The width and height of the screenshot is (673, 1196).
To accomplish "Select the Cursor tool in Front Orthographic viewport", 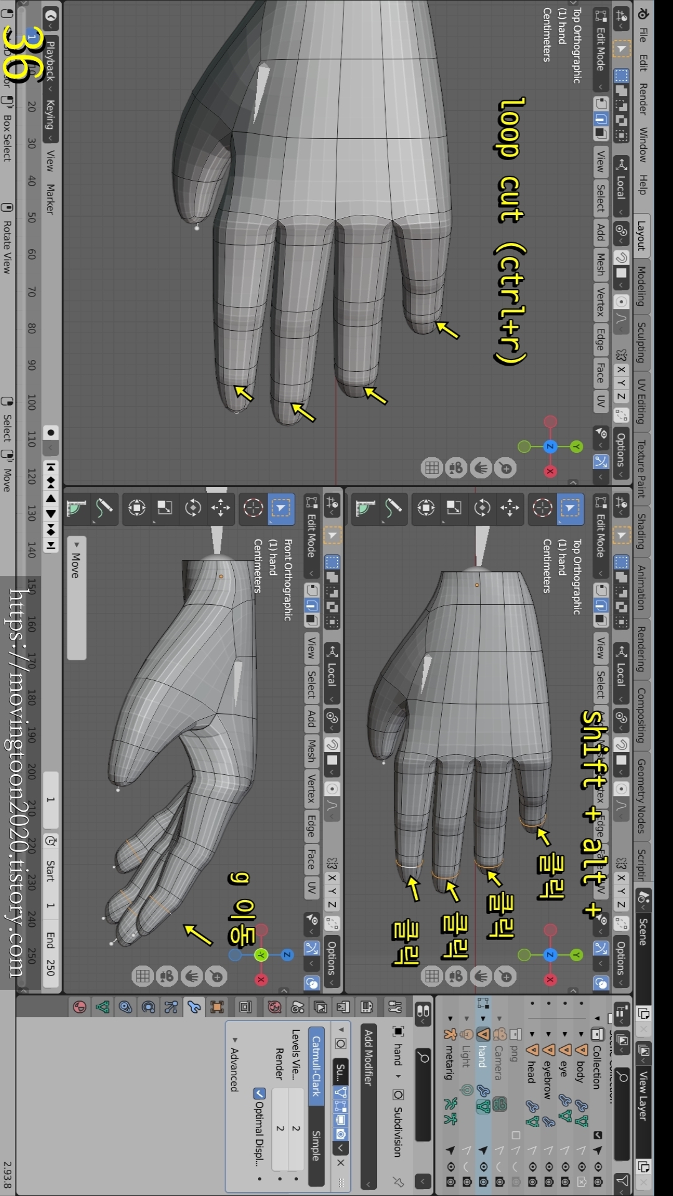I will [x=253, y=508].
